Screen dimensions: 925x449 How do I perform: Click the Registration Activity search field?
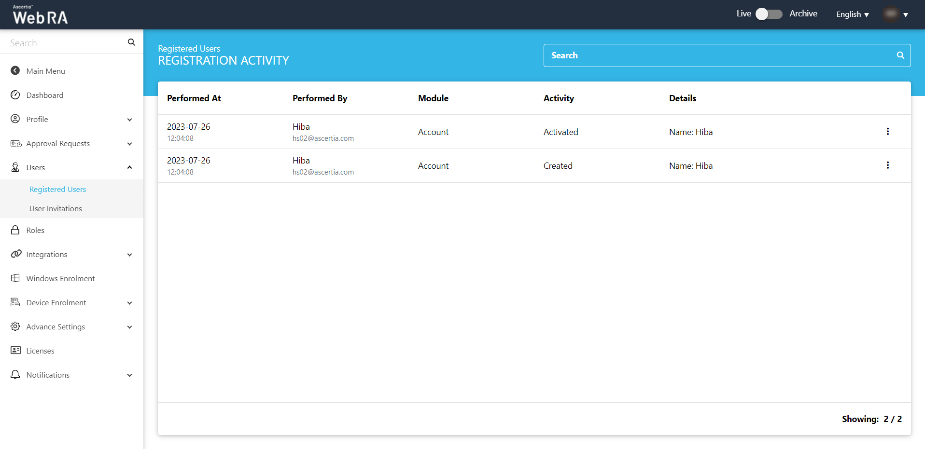pyautogui.click(x=719, y=55)
